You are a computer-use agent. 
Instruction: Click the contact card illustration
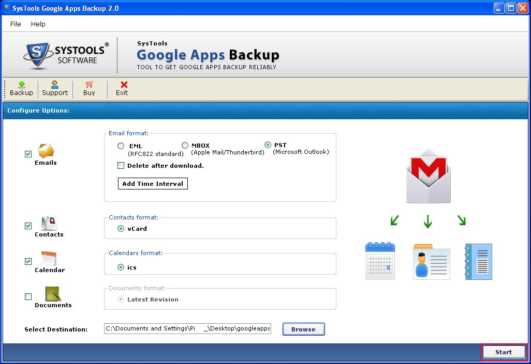tap(432, 262)
